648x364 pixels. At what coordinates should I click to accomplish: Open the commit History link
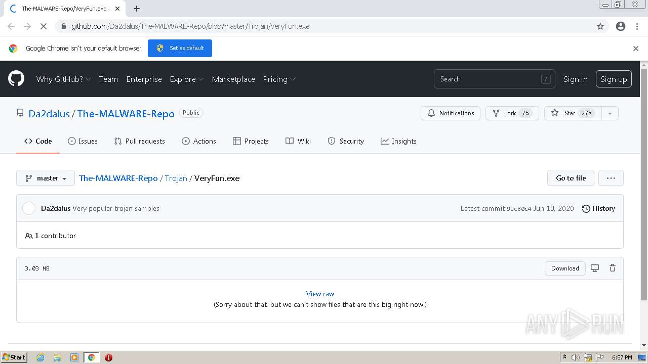pos(598,208)
